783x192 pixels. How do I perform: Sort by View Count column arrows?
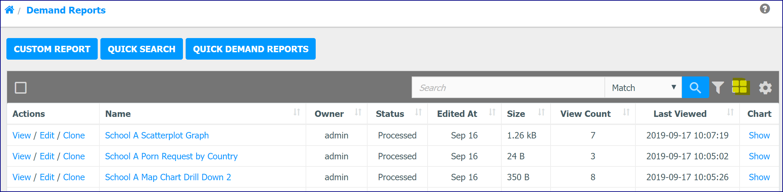[x=626, y=112]
